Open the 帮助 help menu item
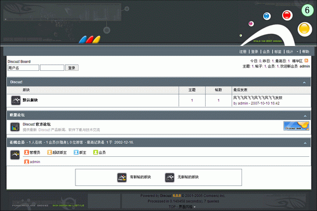 (x=306, y=52)
